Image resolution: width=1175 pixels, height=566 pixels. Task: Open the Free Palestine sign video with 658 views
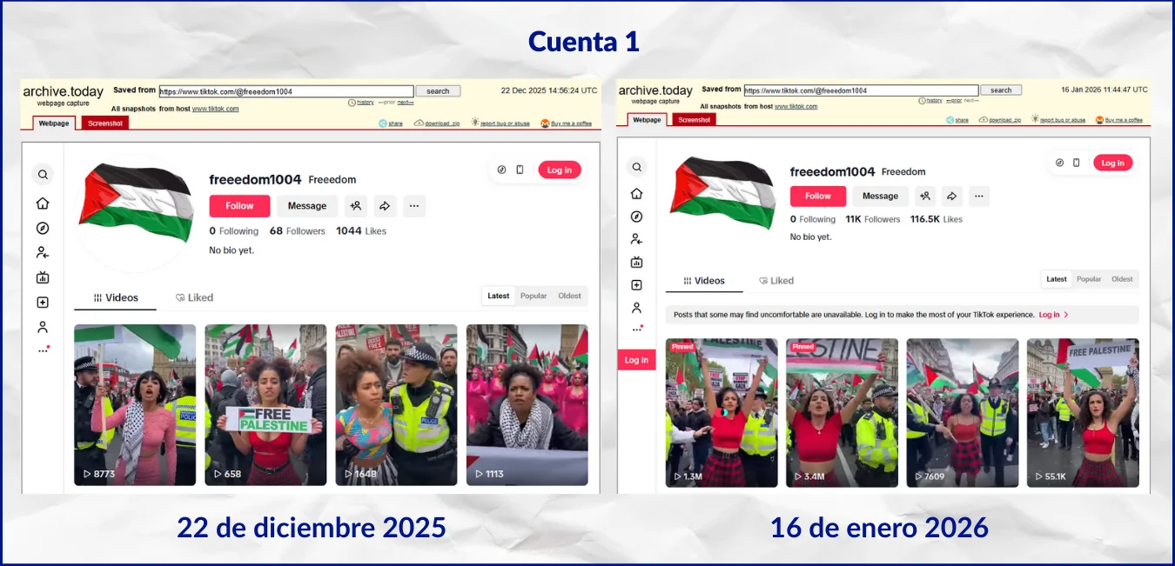pyautogui.click(x=265, y=404)
